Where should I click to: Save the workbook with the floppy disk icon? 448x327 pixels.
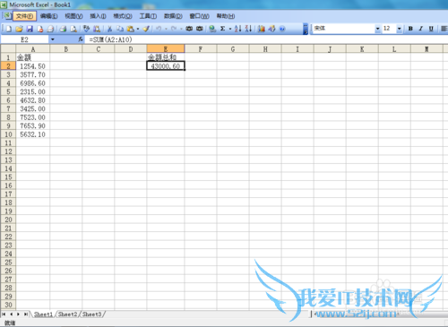30,29
